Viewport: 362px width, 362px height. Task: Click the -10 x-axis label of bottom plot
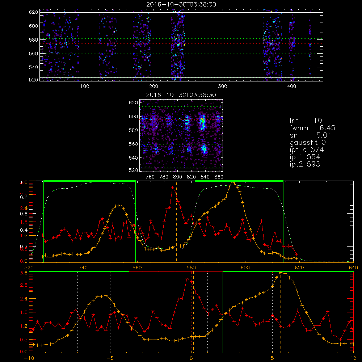coord(29,358)
